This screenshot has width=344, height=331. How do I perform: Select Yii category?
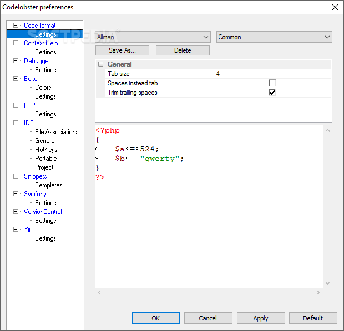27,230
